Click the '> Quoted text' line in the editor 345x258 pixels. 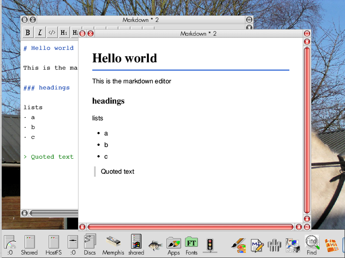[49, 157]
